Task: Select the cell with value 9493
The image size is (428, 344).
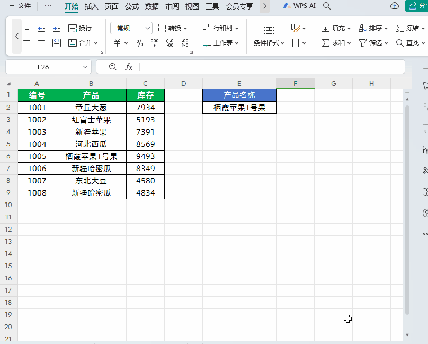Action: click(x=146, y=156)
